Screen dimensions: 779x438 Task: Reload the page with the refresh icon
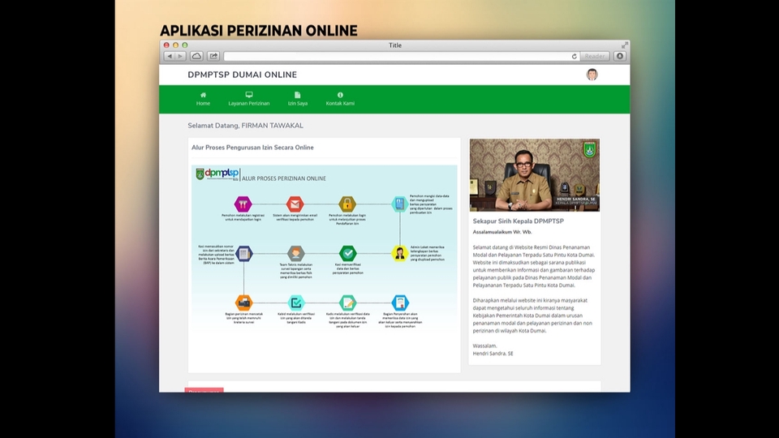(x=575, y=56)
